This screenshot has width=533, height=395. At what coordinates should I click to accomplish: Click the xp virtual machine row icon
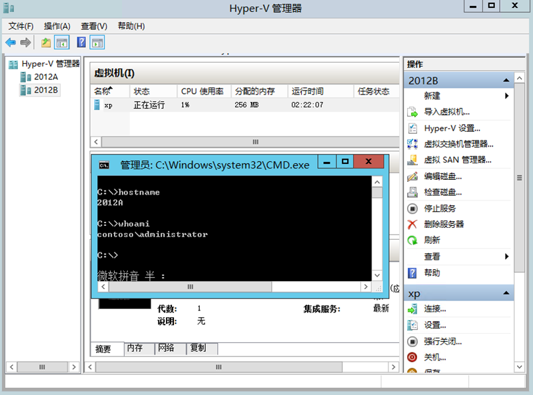[97, 105]
